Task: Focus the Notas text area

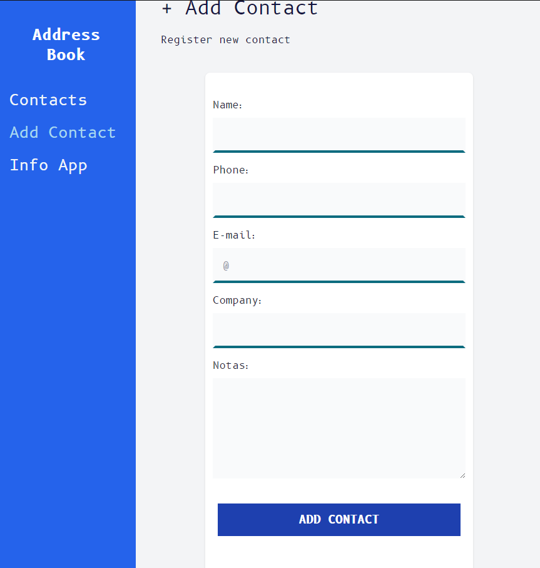Action: tap(339, 428)
